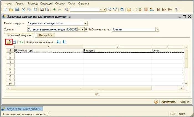Open the Таблица menu

(33, 4)
